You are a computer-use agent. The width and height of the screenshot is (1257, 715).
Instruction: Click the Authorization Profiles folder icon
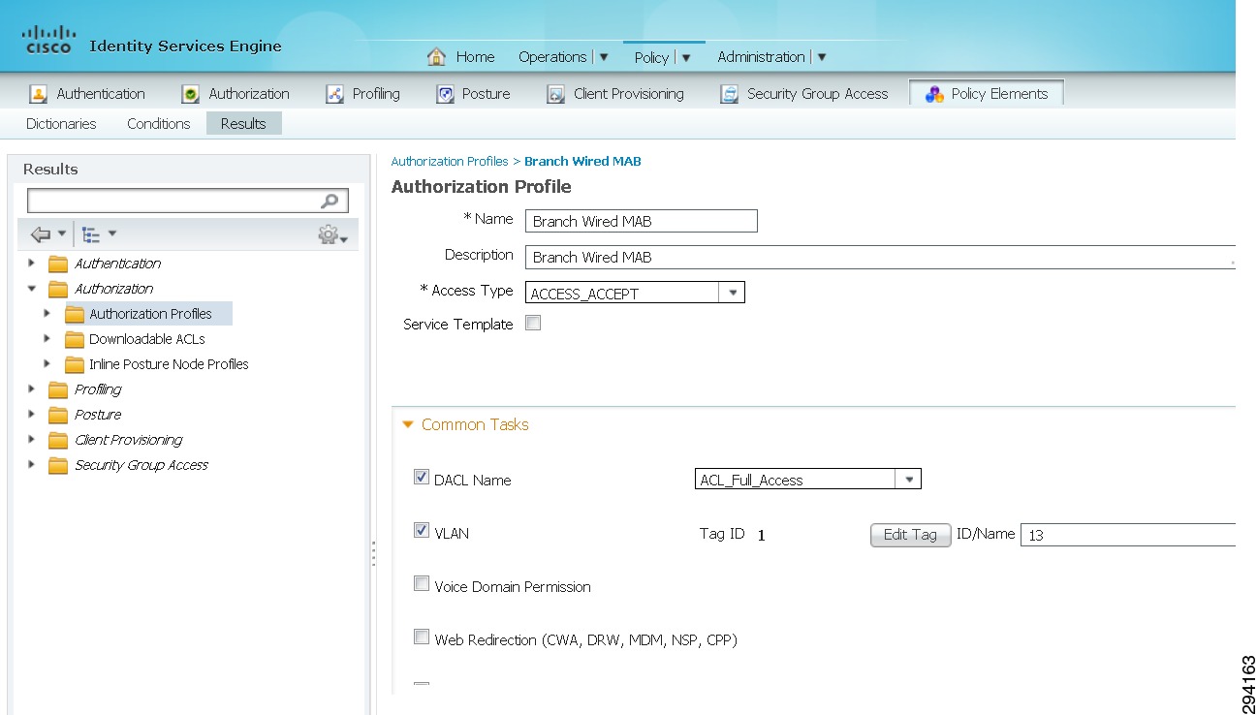point(75,314)
